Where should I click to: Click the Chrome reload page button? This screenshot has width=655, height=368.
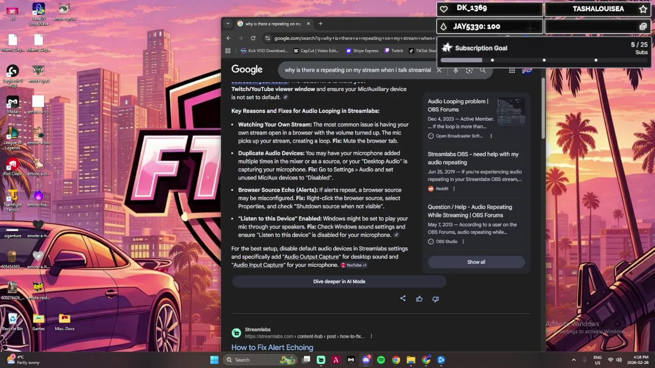(253, 38)
